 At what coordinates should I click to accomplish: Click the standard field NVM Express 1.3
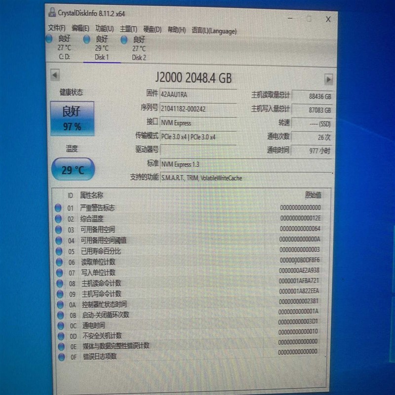(x=245, y=164)
